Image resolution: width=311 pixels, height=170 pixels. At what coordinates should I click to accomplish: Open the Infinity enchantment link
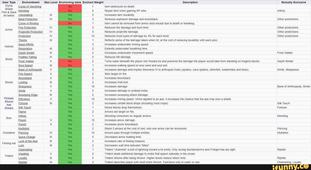coord(23,116)
